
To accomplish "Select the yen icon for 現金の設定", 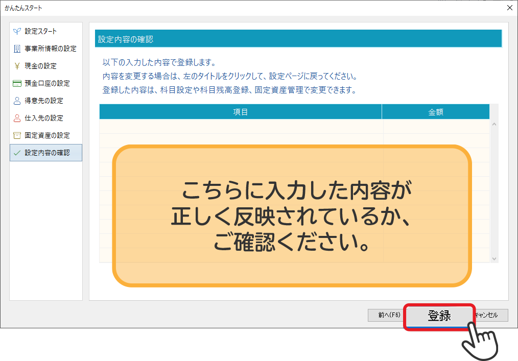I will pos(17,66).
